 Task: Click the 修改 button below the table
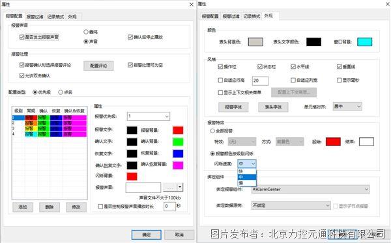pos(76,207)
